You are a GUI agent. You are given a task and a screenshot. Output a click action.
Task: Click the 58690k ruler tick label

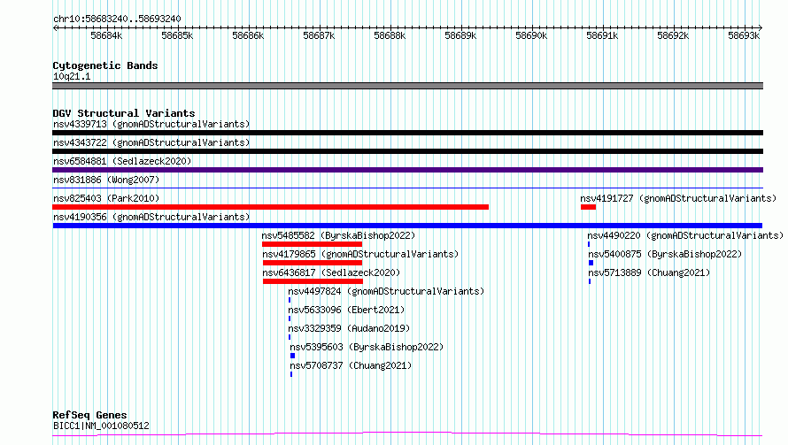point(531,35)
